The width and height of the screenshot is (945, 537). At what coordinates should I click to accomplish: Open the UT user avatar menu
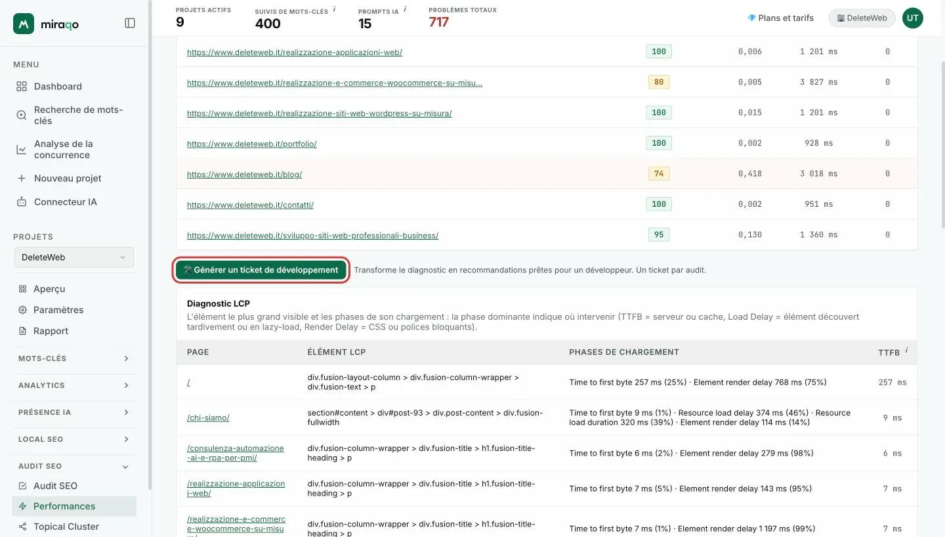[912, 18]
